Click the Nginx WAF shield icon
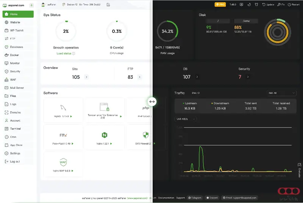Screen dimensions: 303x203 (63, 162)
